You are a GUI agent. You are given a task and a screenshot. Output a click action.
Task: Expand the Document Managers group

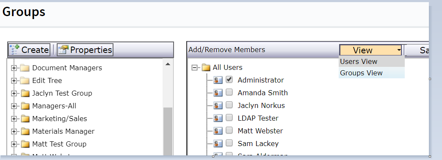14,68
